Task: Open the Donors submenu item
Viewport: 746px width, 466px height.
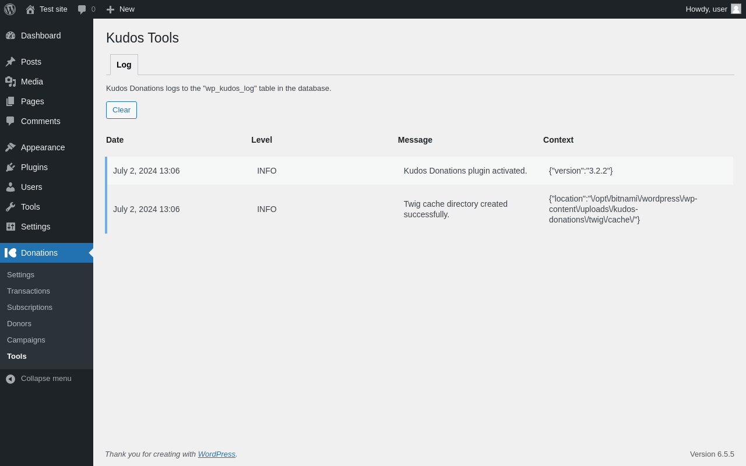Action: click(19, 323)
